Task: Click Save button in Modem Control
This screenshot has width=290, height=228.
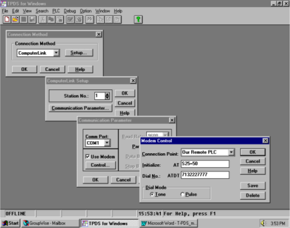Action: pos(252,186)
